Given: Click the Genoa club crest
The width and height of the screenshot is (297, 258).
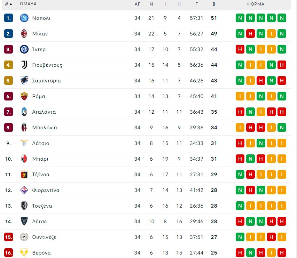Looking at the screenshot, I should coord(24,175).
